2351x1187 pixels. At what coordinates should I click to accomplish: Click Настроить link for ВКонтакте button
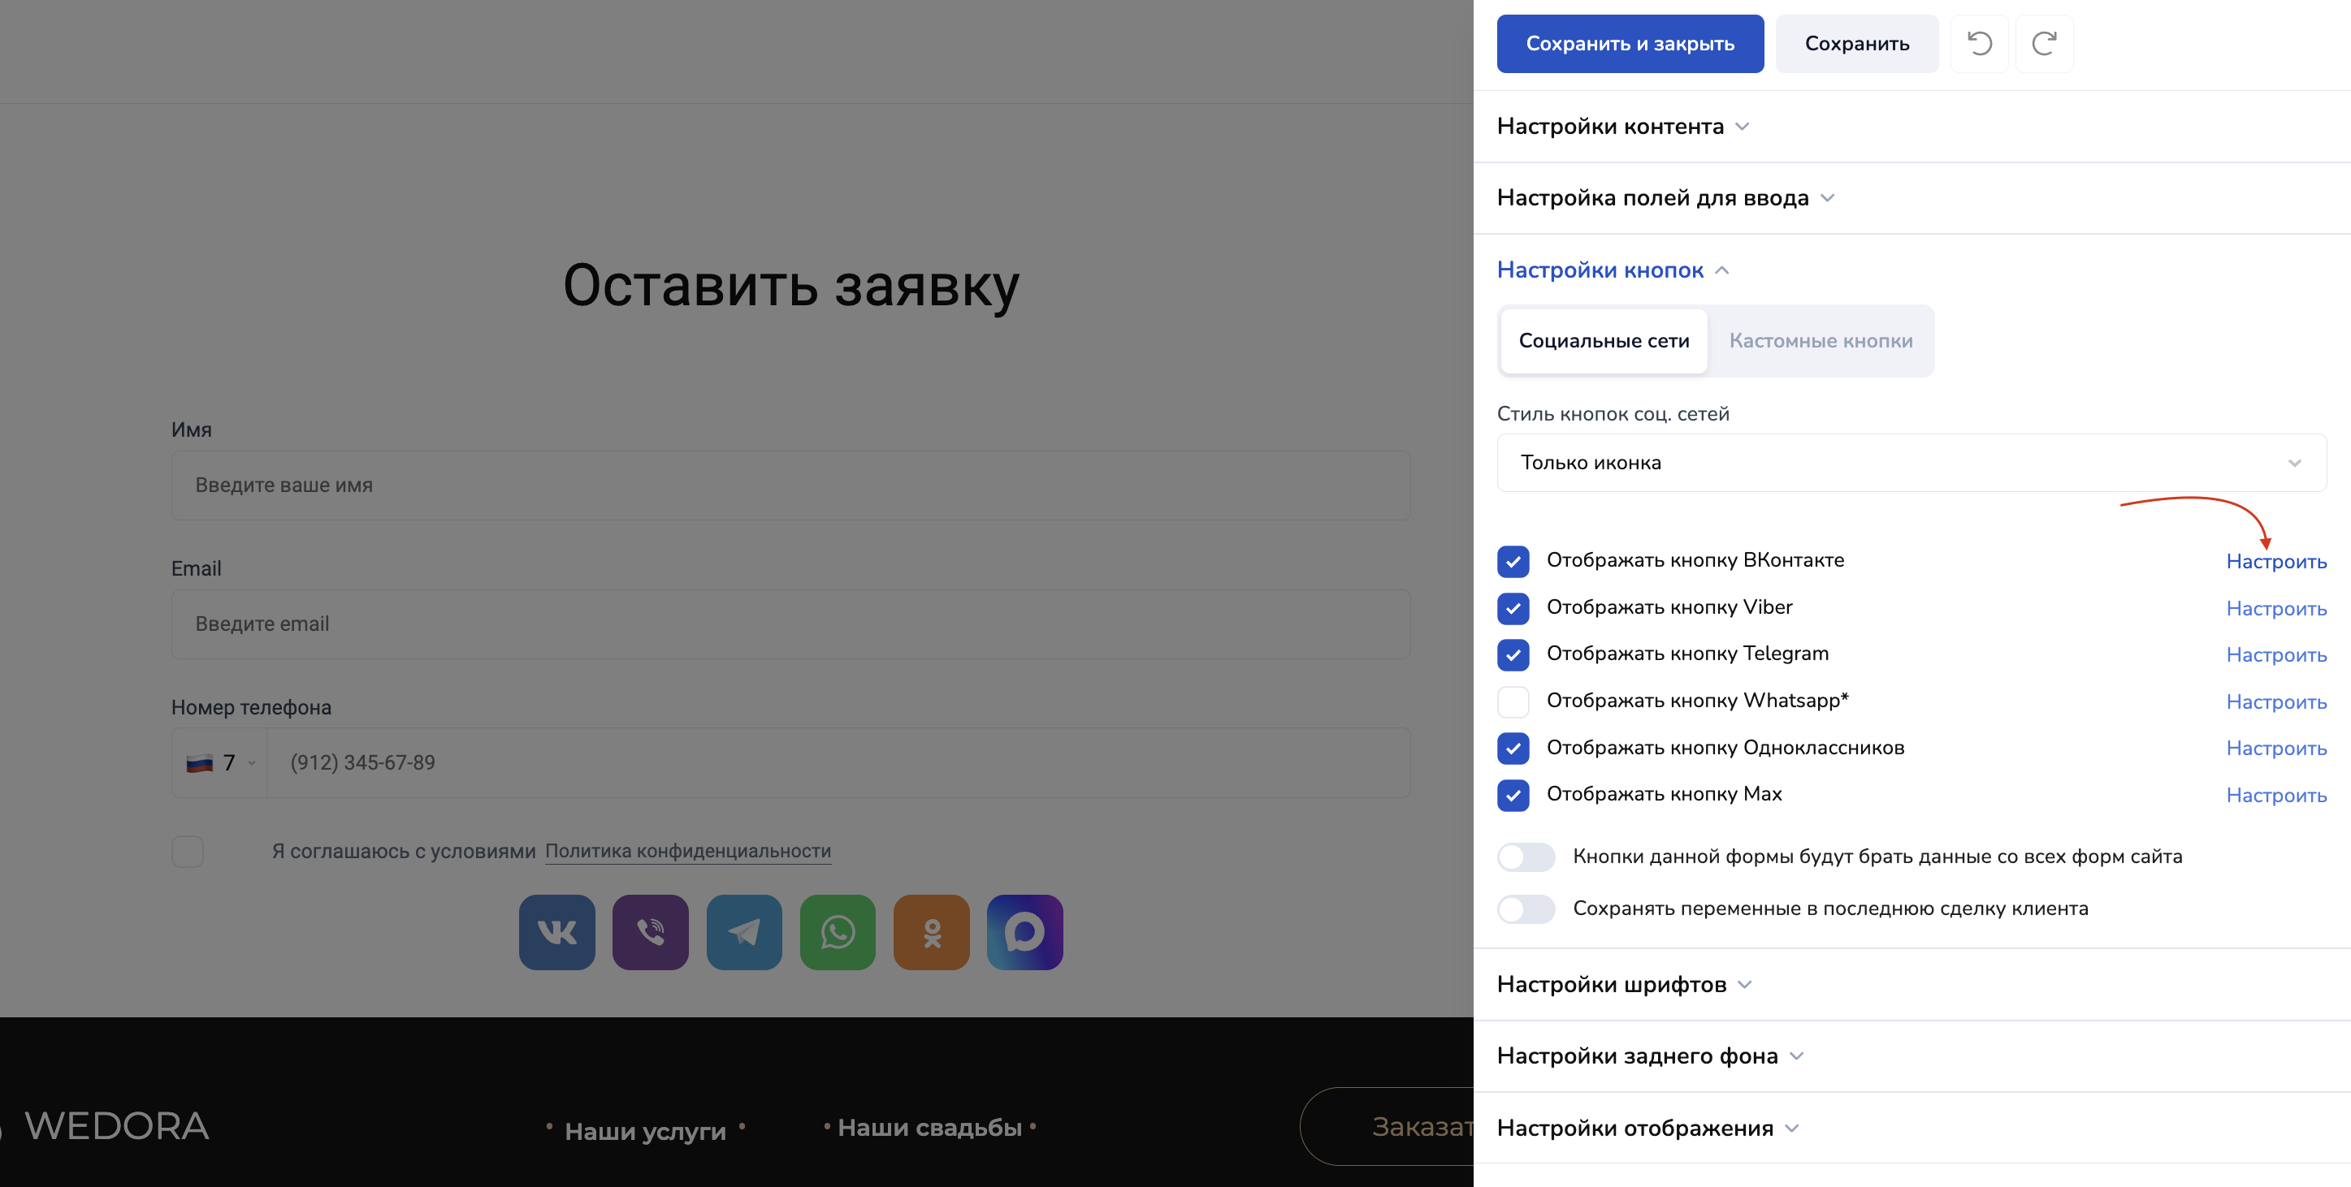(x=2275, y=562)
